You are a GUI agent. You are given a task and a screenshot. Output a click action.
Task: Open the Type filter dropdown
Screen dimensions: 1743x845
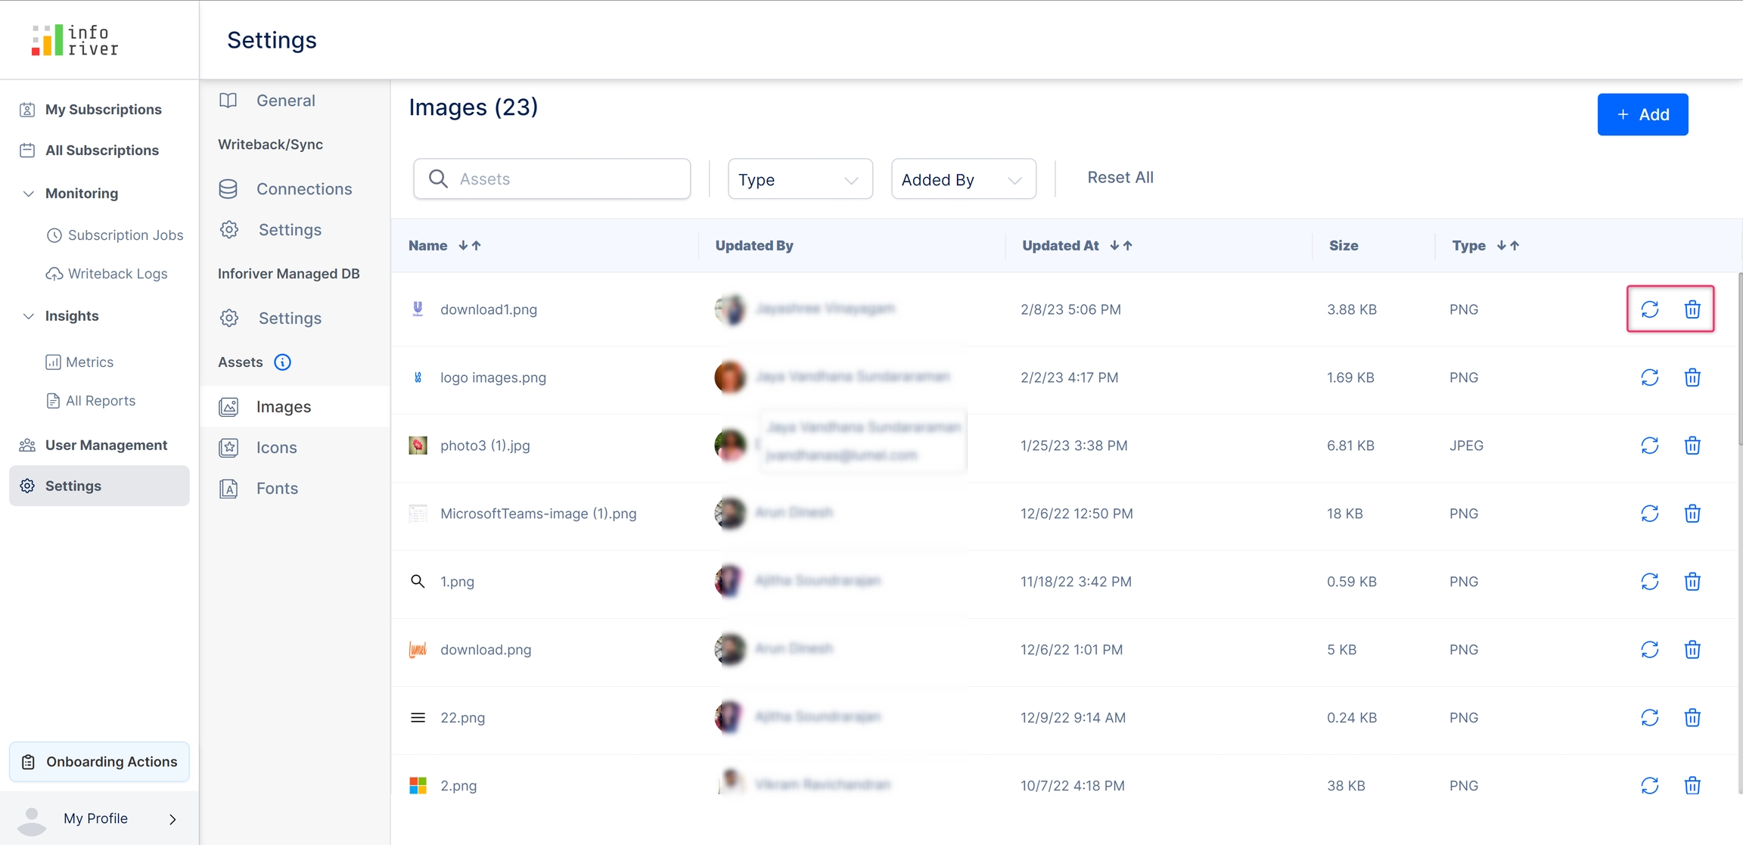coord(800,179)
